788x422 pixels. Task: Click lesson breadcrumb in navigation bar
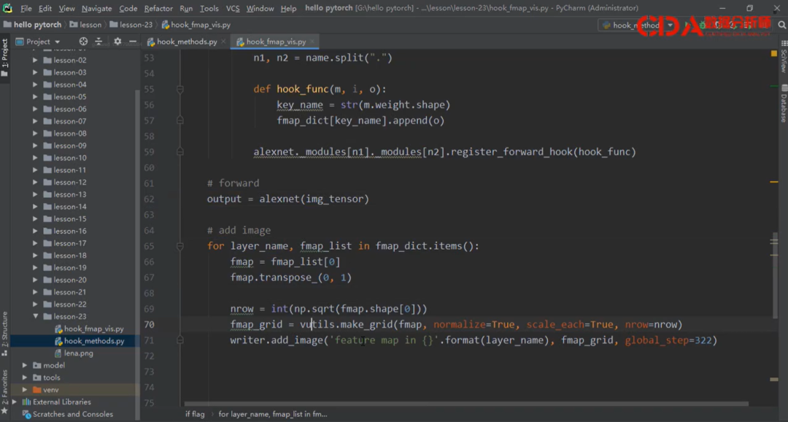coord(85,25)
